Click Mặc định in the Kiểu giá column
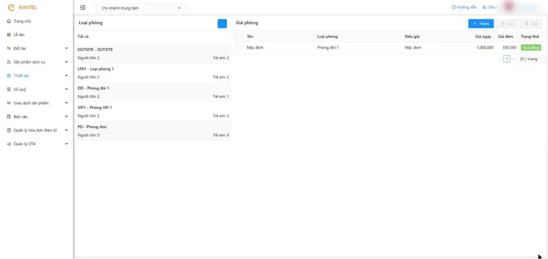Viewport: 548px width, 259px height. click(413, 48)
